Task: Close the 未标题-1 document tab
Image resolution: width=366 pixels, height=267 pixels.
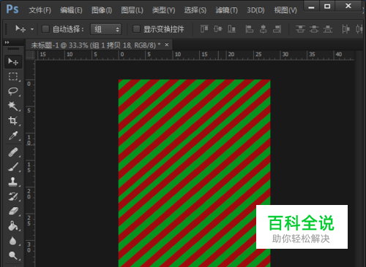Action: pos(167,44)
